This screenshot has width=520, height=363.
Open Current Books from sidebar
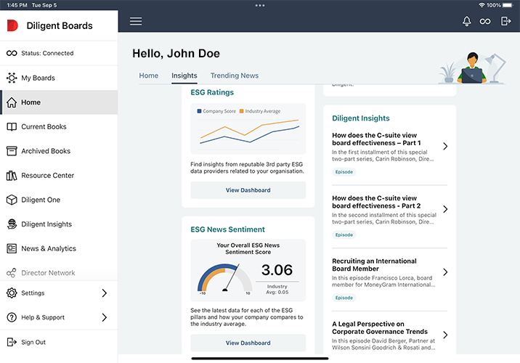click(44, 126)
